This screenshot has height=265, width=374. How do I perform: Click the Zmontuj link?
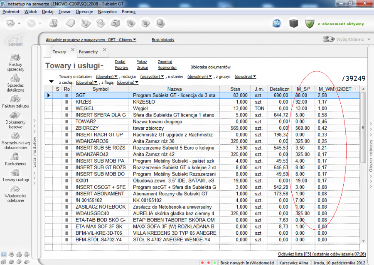[x=165, y=62]
